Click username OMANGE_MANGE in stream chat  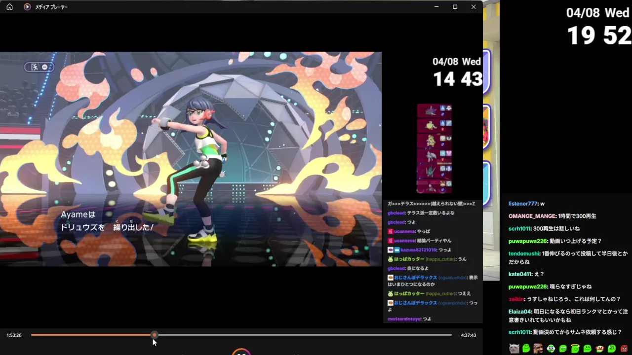point(532,216)
